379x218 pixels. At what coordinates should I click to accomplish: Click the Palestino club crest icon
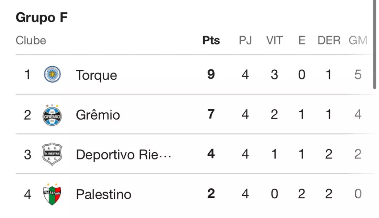[x=52, y=194]
